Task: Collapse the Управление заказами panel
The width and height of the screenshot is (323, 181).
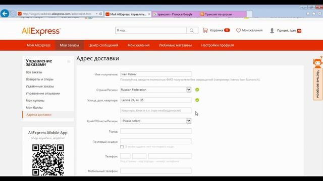Action: pyautogui.click(x=69, y=61)
